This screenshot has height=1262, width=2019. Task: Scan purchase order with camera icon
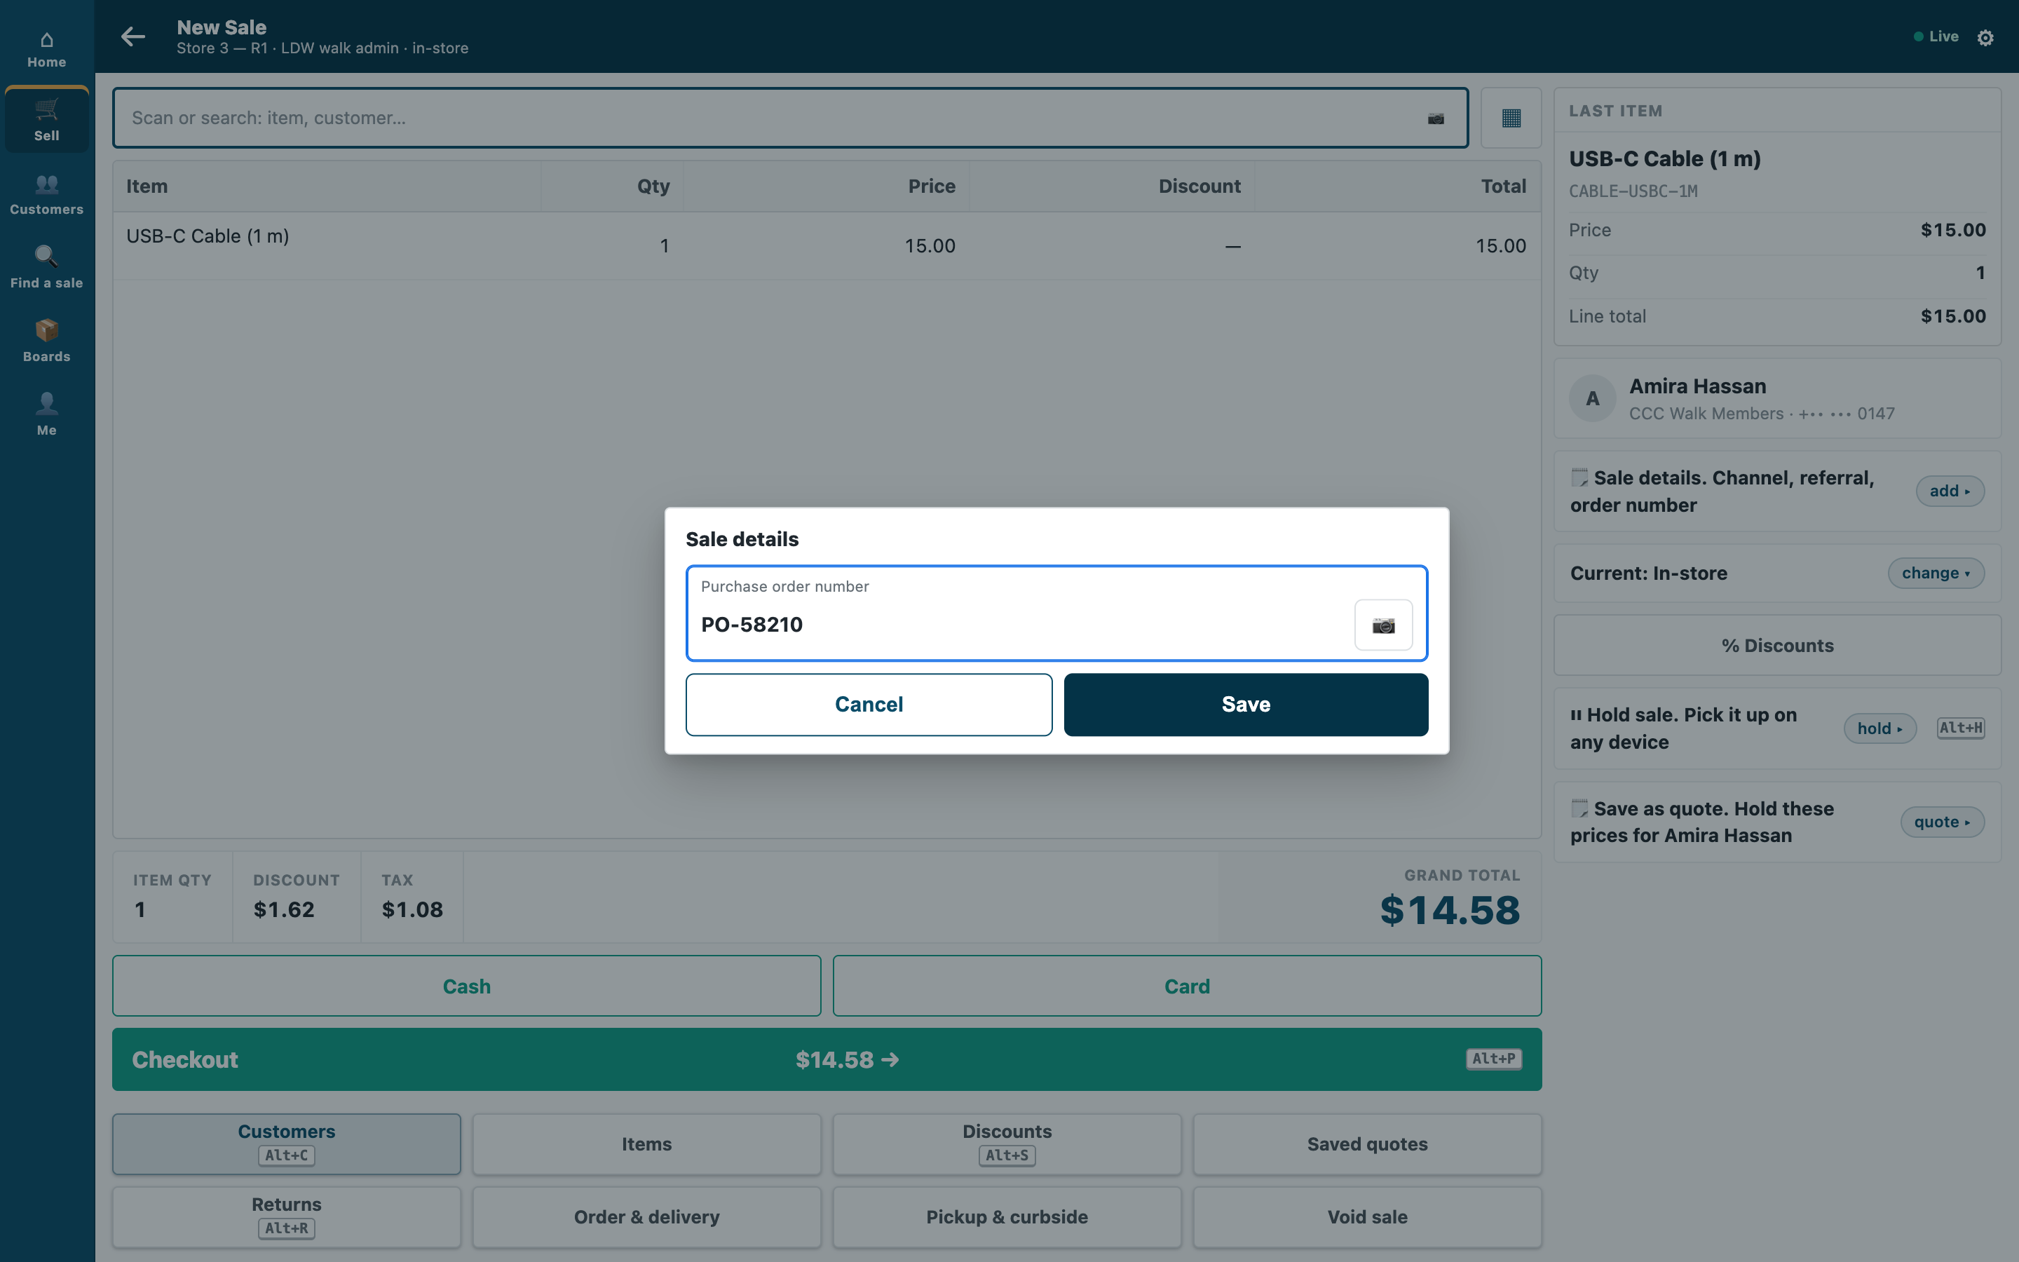1383,625
